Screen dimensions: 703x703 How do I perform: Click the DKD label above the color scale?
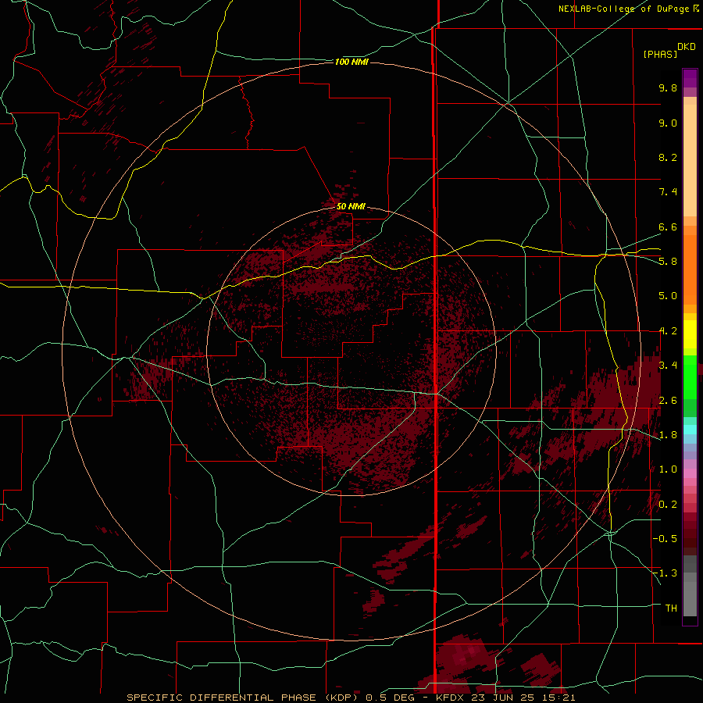pyautogui.click(x=687, y=47)
